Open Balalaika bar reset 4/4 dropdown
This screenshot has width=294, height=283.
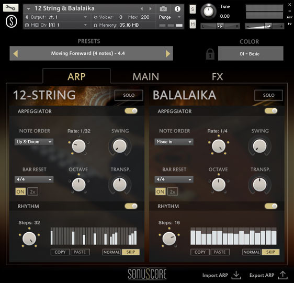point(174,179)
